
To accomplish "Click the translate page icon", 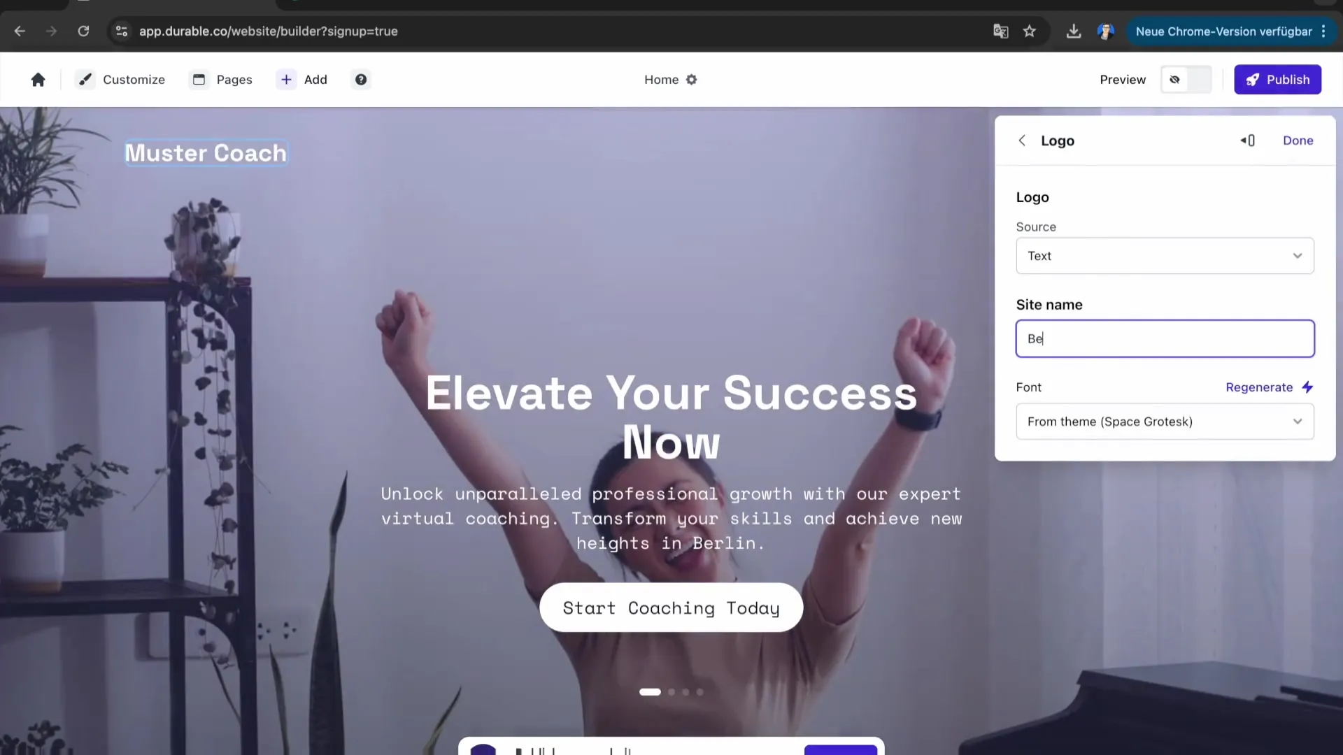I will click(x=1001, y=31).
